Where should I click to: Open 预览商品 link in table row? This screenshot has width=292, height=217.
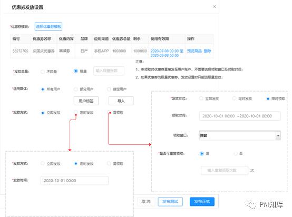click(x=194, y=51)
